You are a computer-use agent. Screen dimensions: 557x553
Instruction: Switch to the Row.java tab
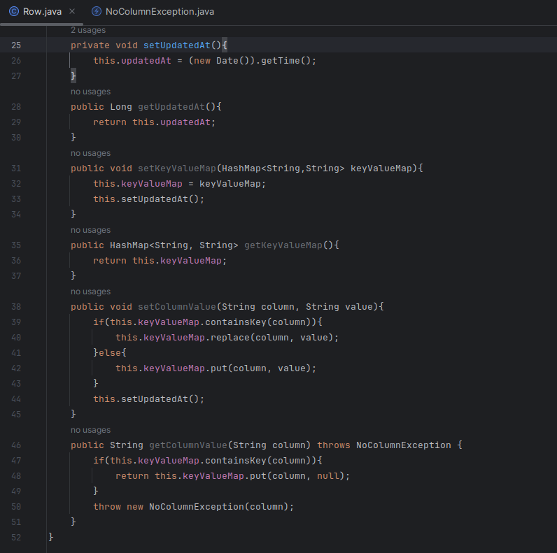pyautogui.click(x=42, y=12)
